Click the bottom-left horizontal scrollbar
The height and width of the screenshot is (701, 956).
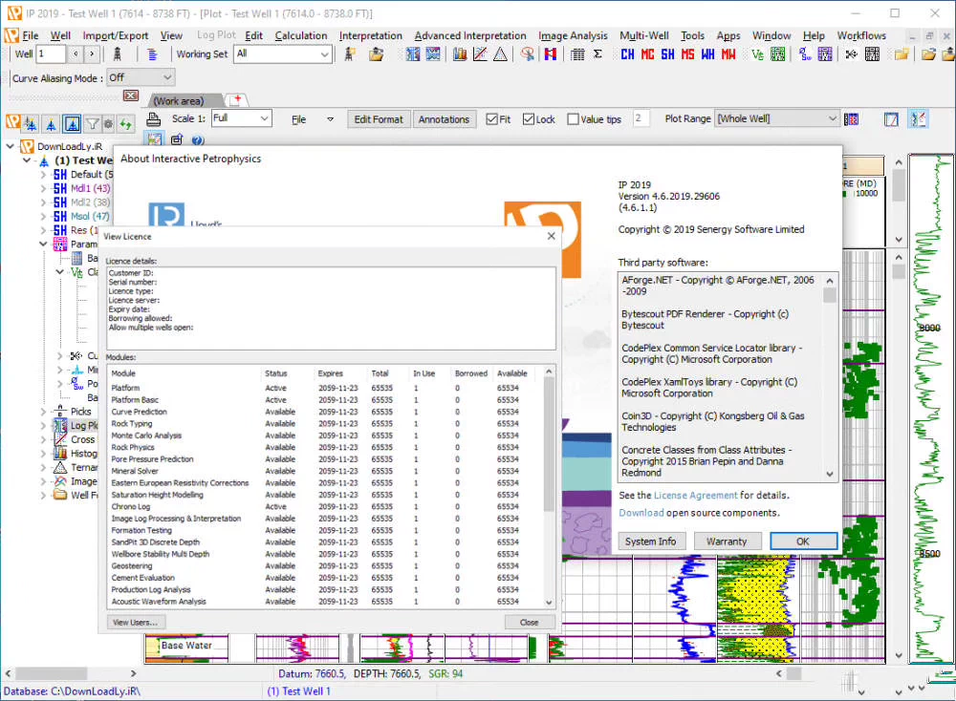click(x=72, y=673)
